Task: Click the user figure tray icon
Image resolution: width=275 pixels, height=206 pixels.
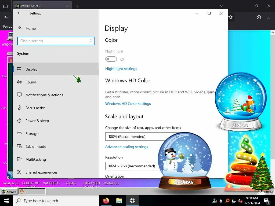Action: tap(215, 201)
